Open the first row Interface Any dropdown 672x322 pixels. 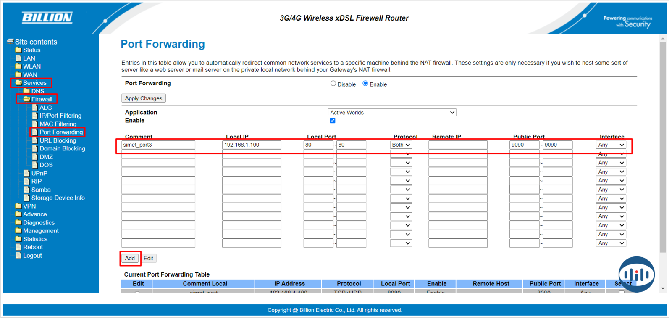click(611, 145)
